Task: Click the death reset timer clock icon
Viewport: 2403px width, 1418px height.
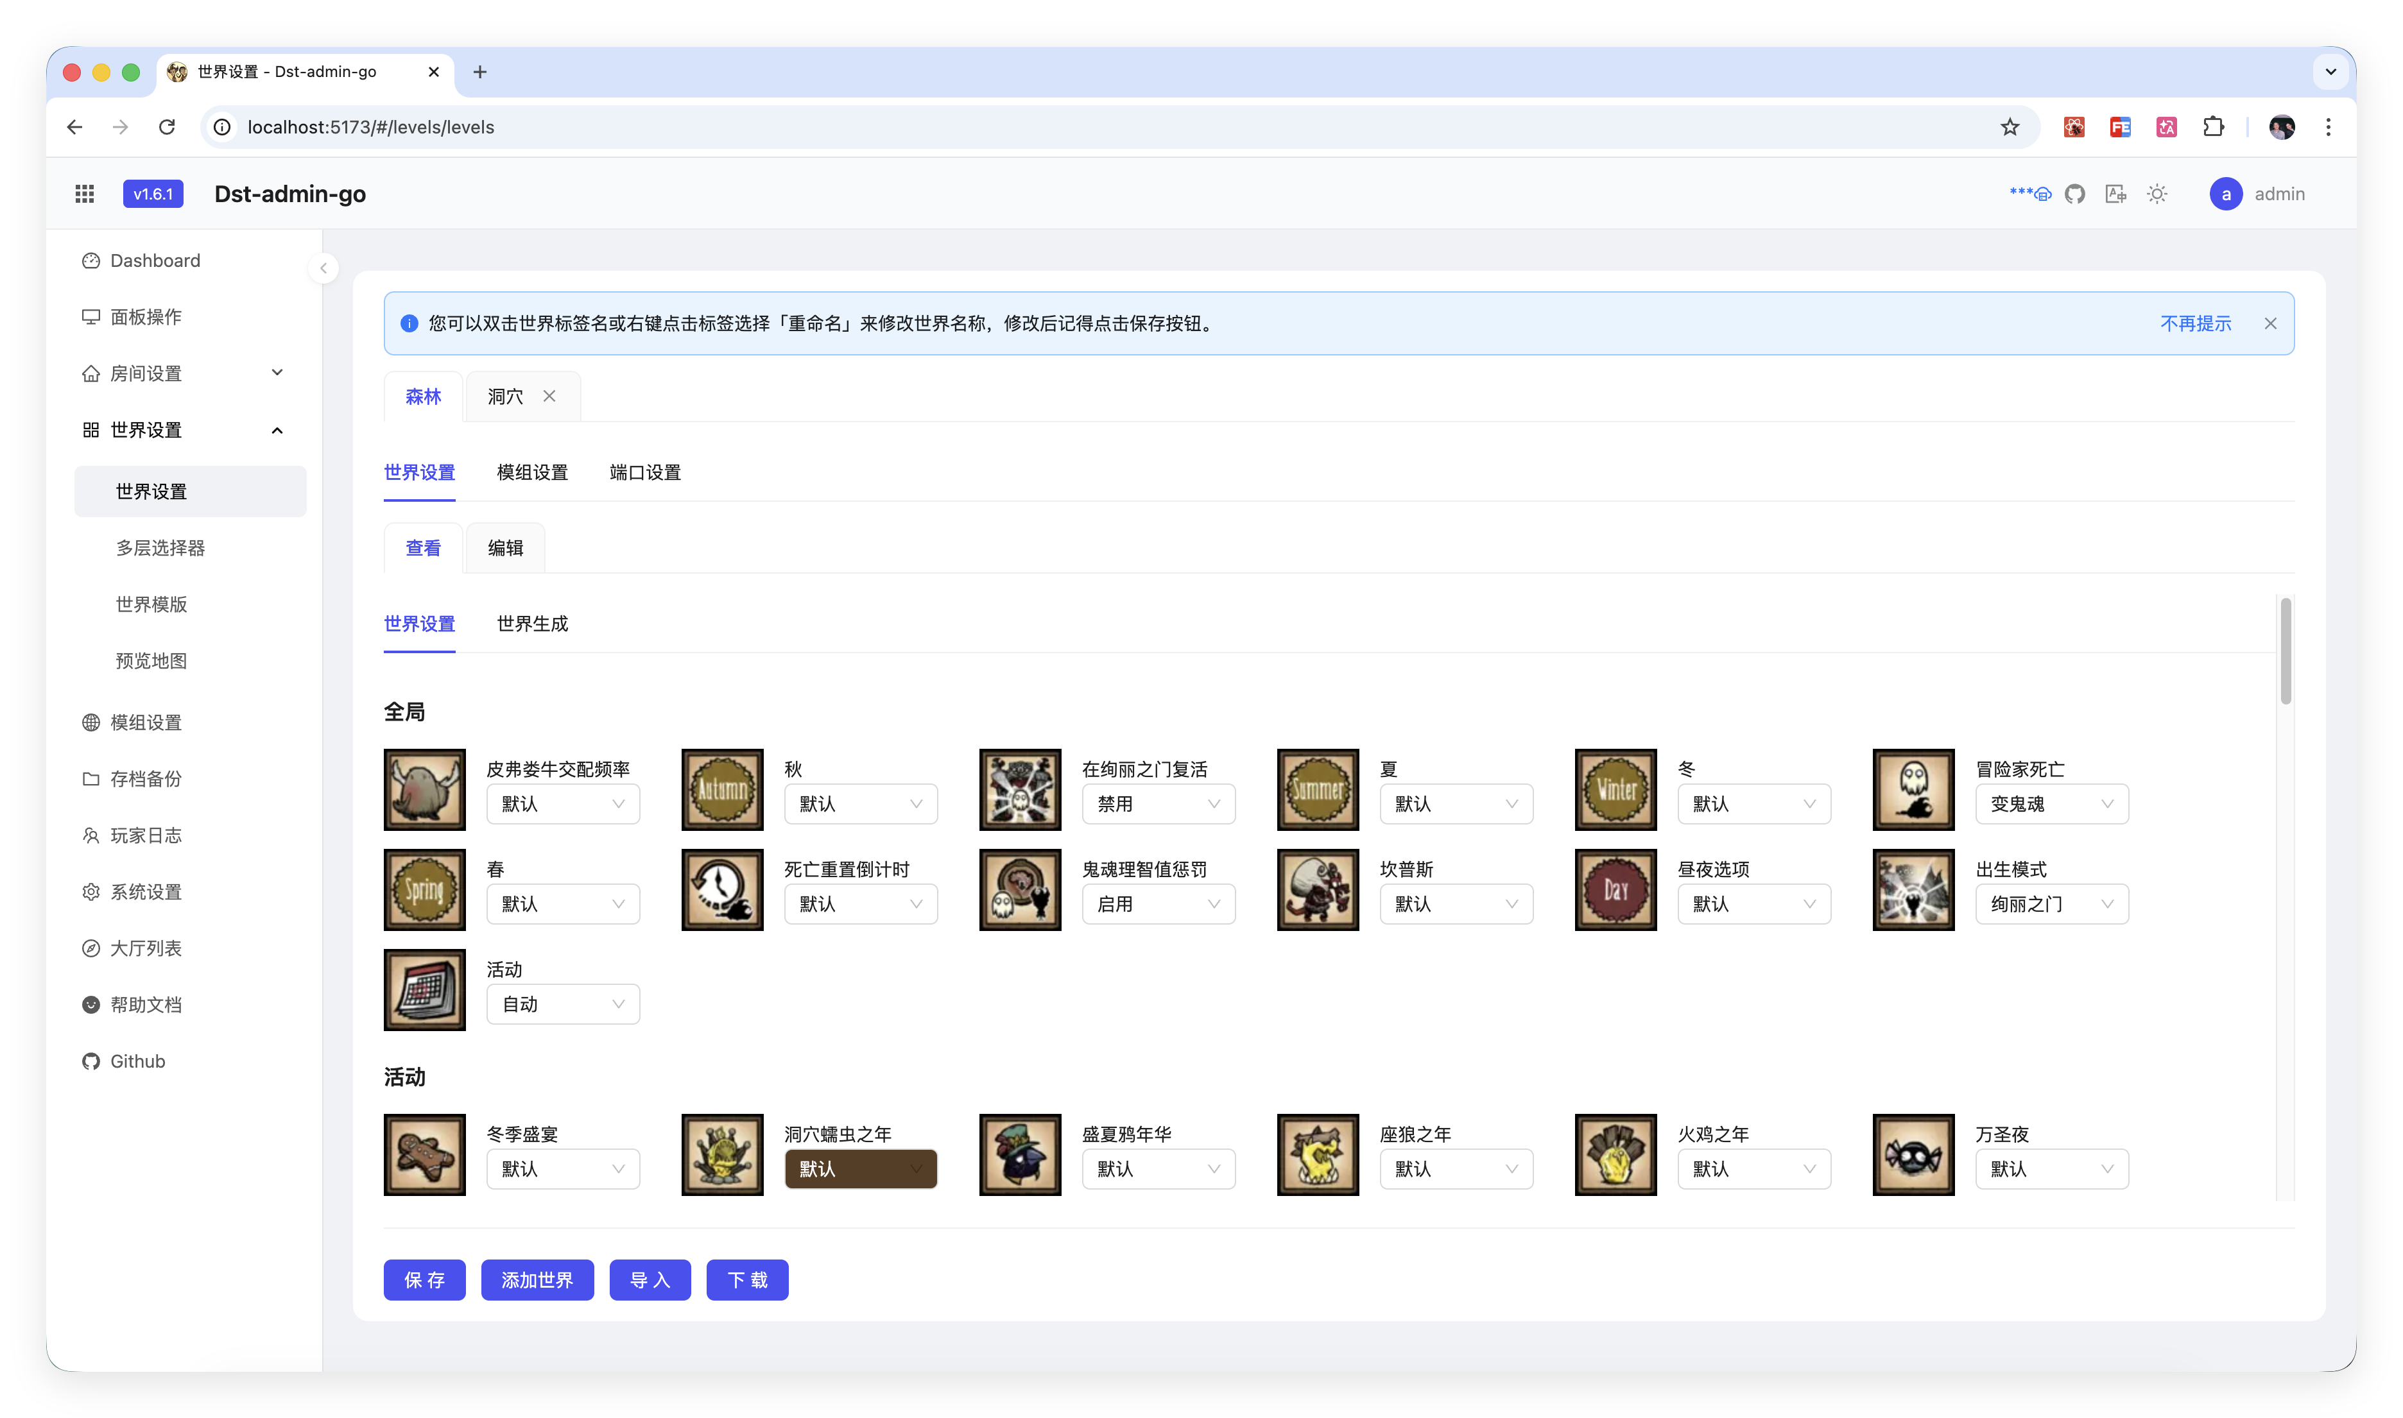Action: [723, 889]
